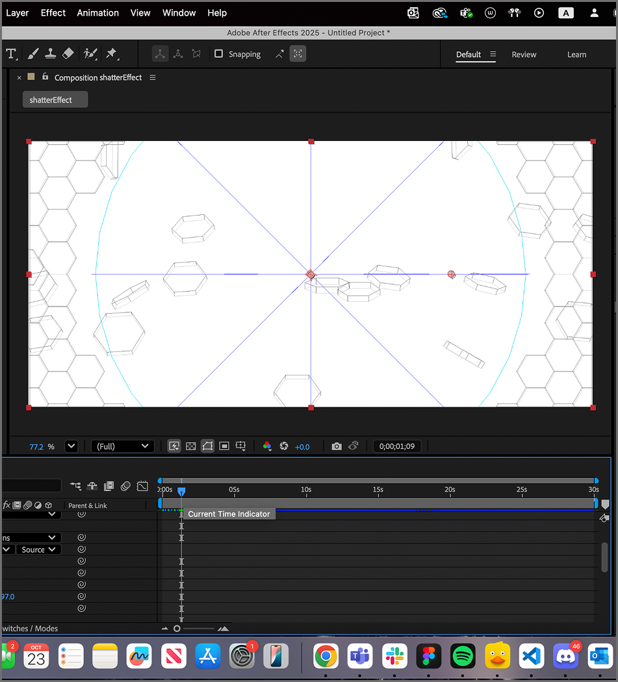
Task: Click the timeline zoom slider handle
Action: [177, 629]
